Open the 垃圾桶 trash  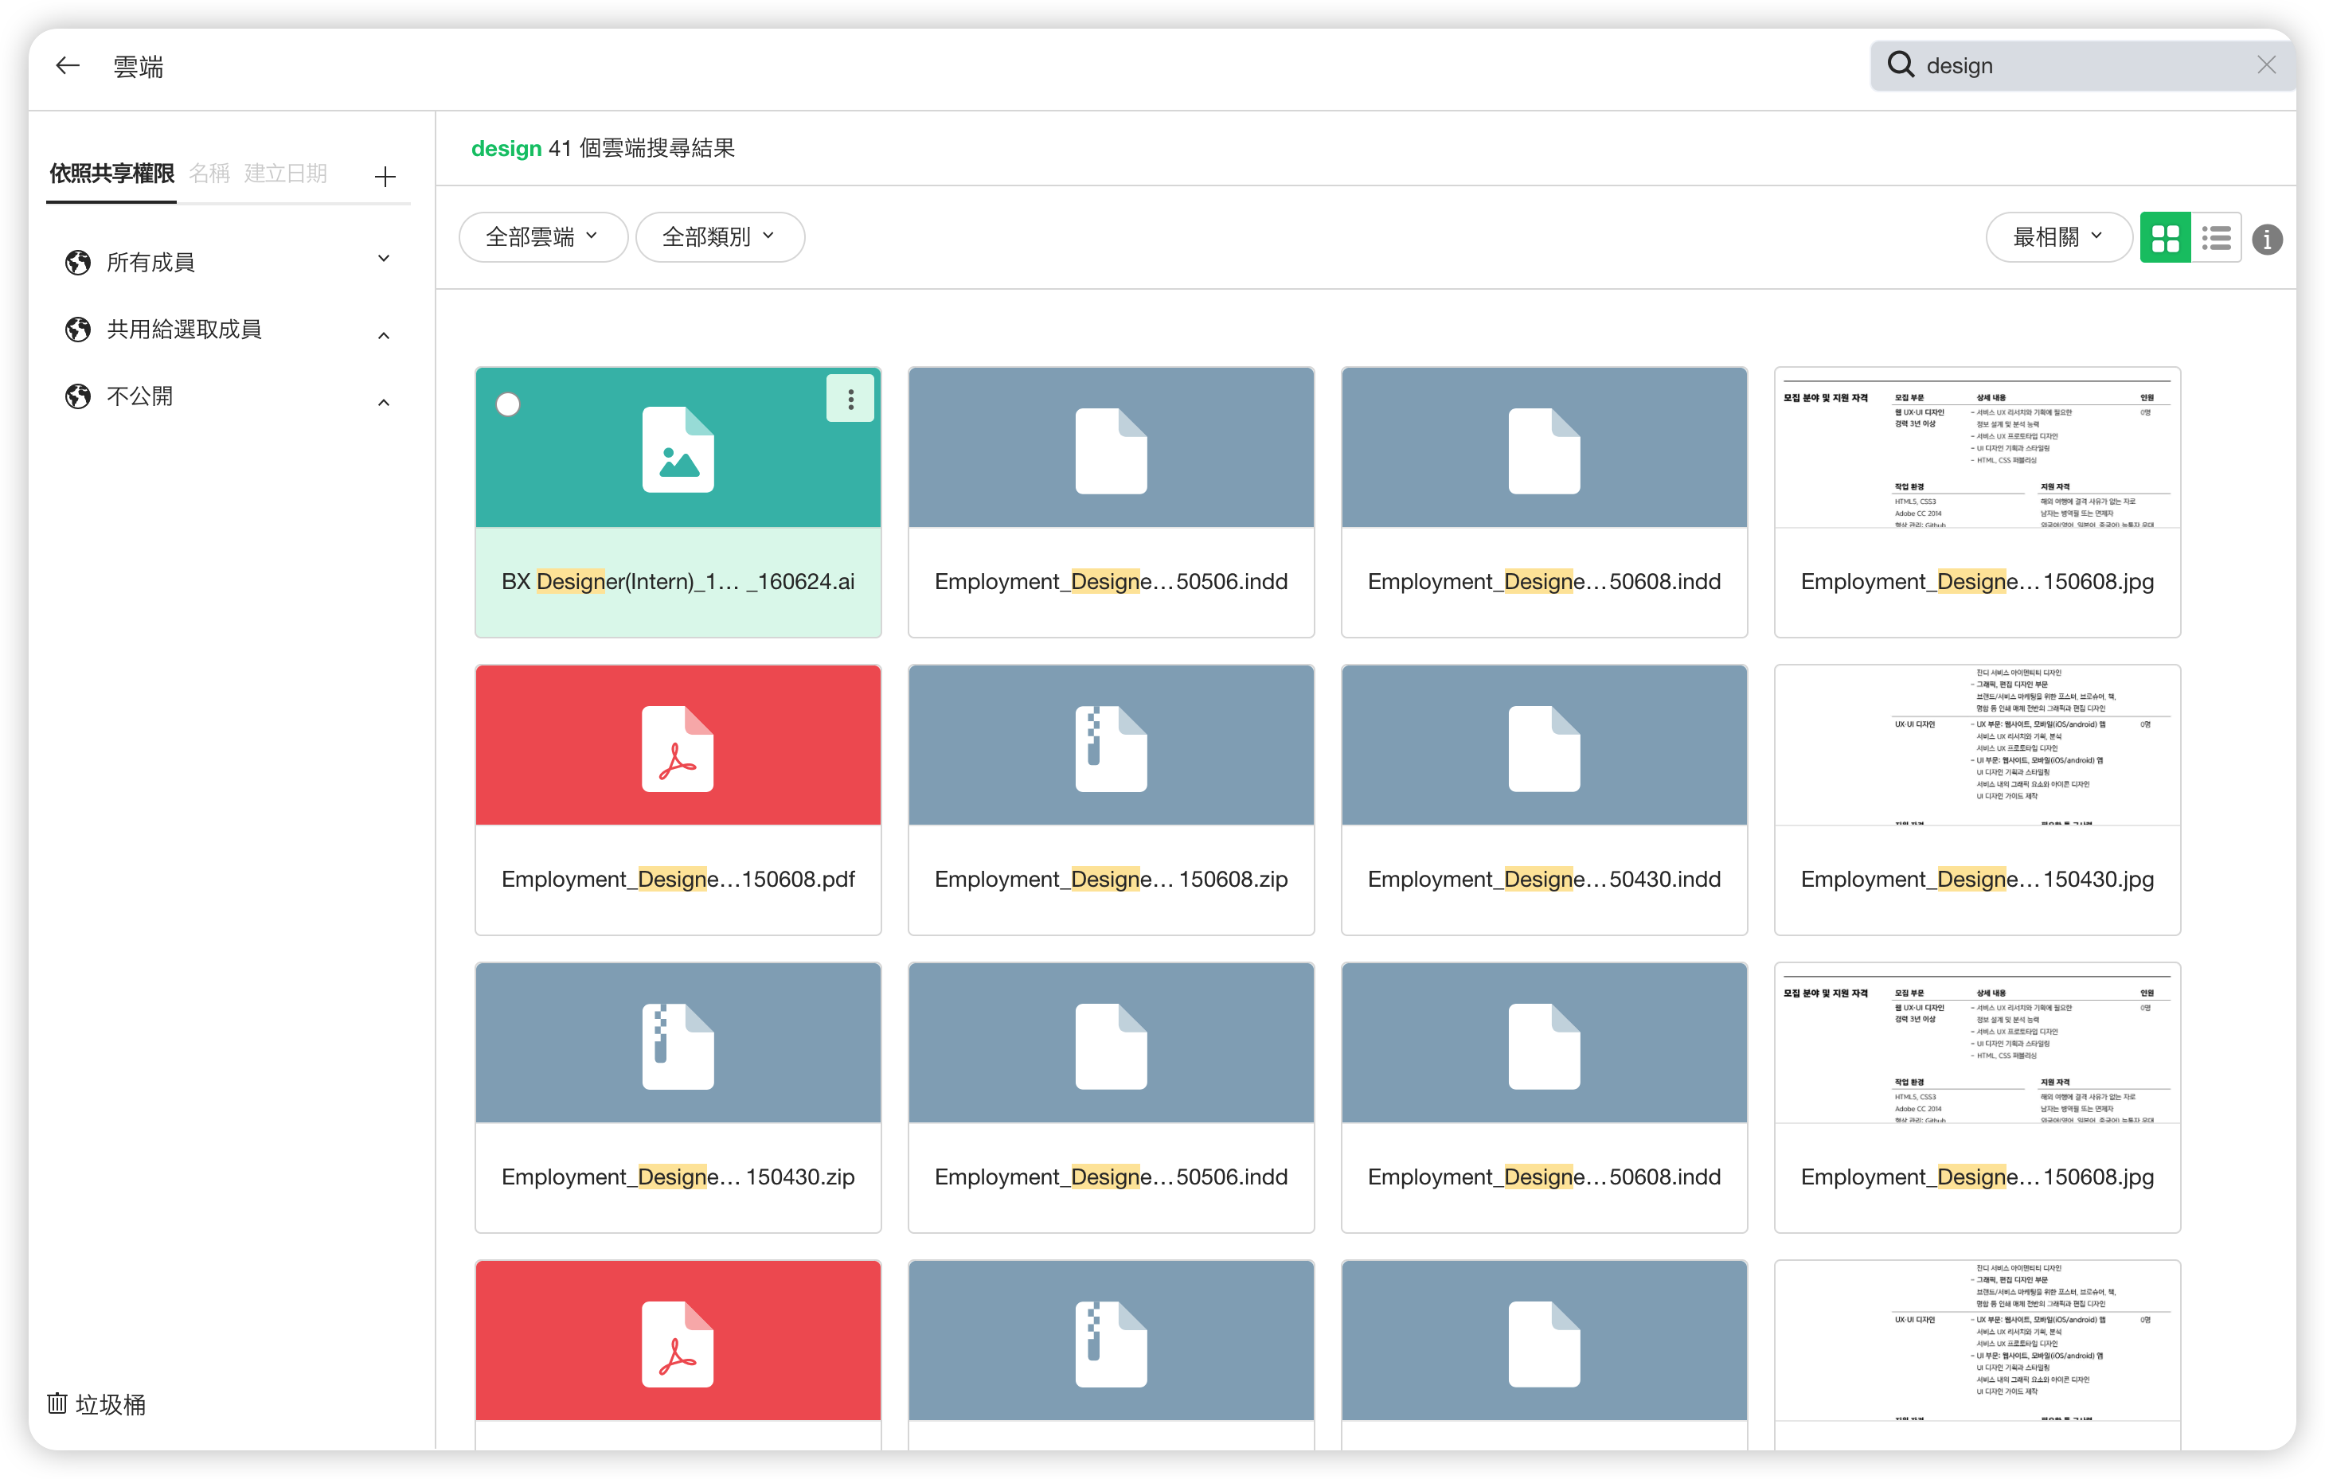(x=96, y=1403)
